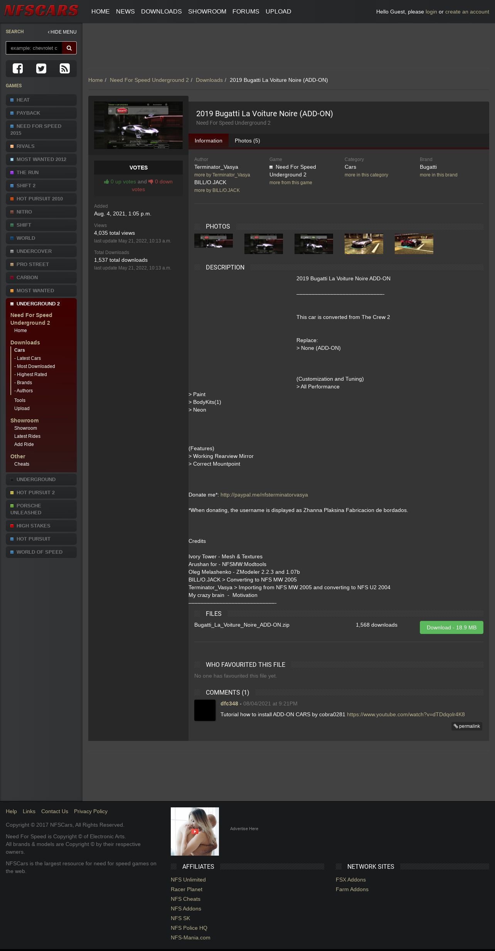Click the search magnifier icon button
This screenshot has height=951, width=495.
click(69, 48)
